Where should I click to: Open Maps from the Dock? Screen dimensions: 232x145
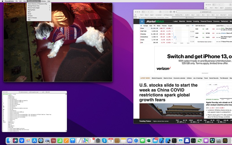(x=85, y=140)
